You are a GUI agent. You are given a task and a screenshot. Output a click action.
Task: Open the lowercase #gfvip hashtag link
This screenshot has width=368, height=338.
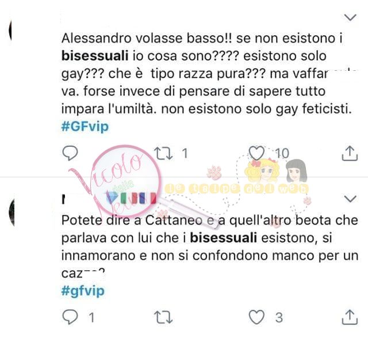click(x=83, y=291)
